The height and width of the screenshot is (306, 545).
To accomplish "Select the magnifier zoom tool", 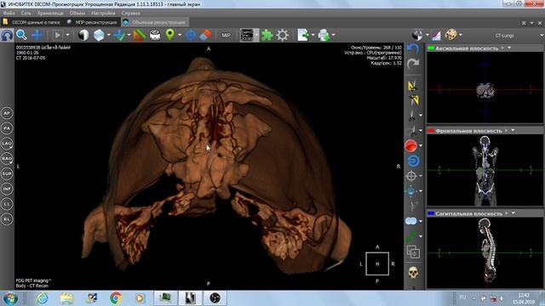I will pyautogui.click(x=21, y=35).
